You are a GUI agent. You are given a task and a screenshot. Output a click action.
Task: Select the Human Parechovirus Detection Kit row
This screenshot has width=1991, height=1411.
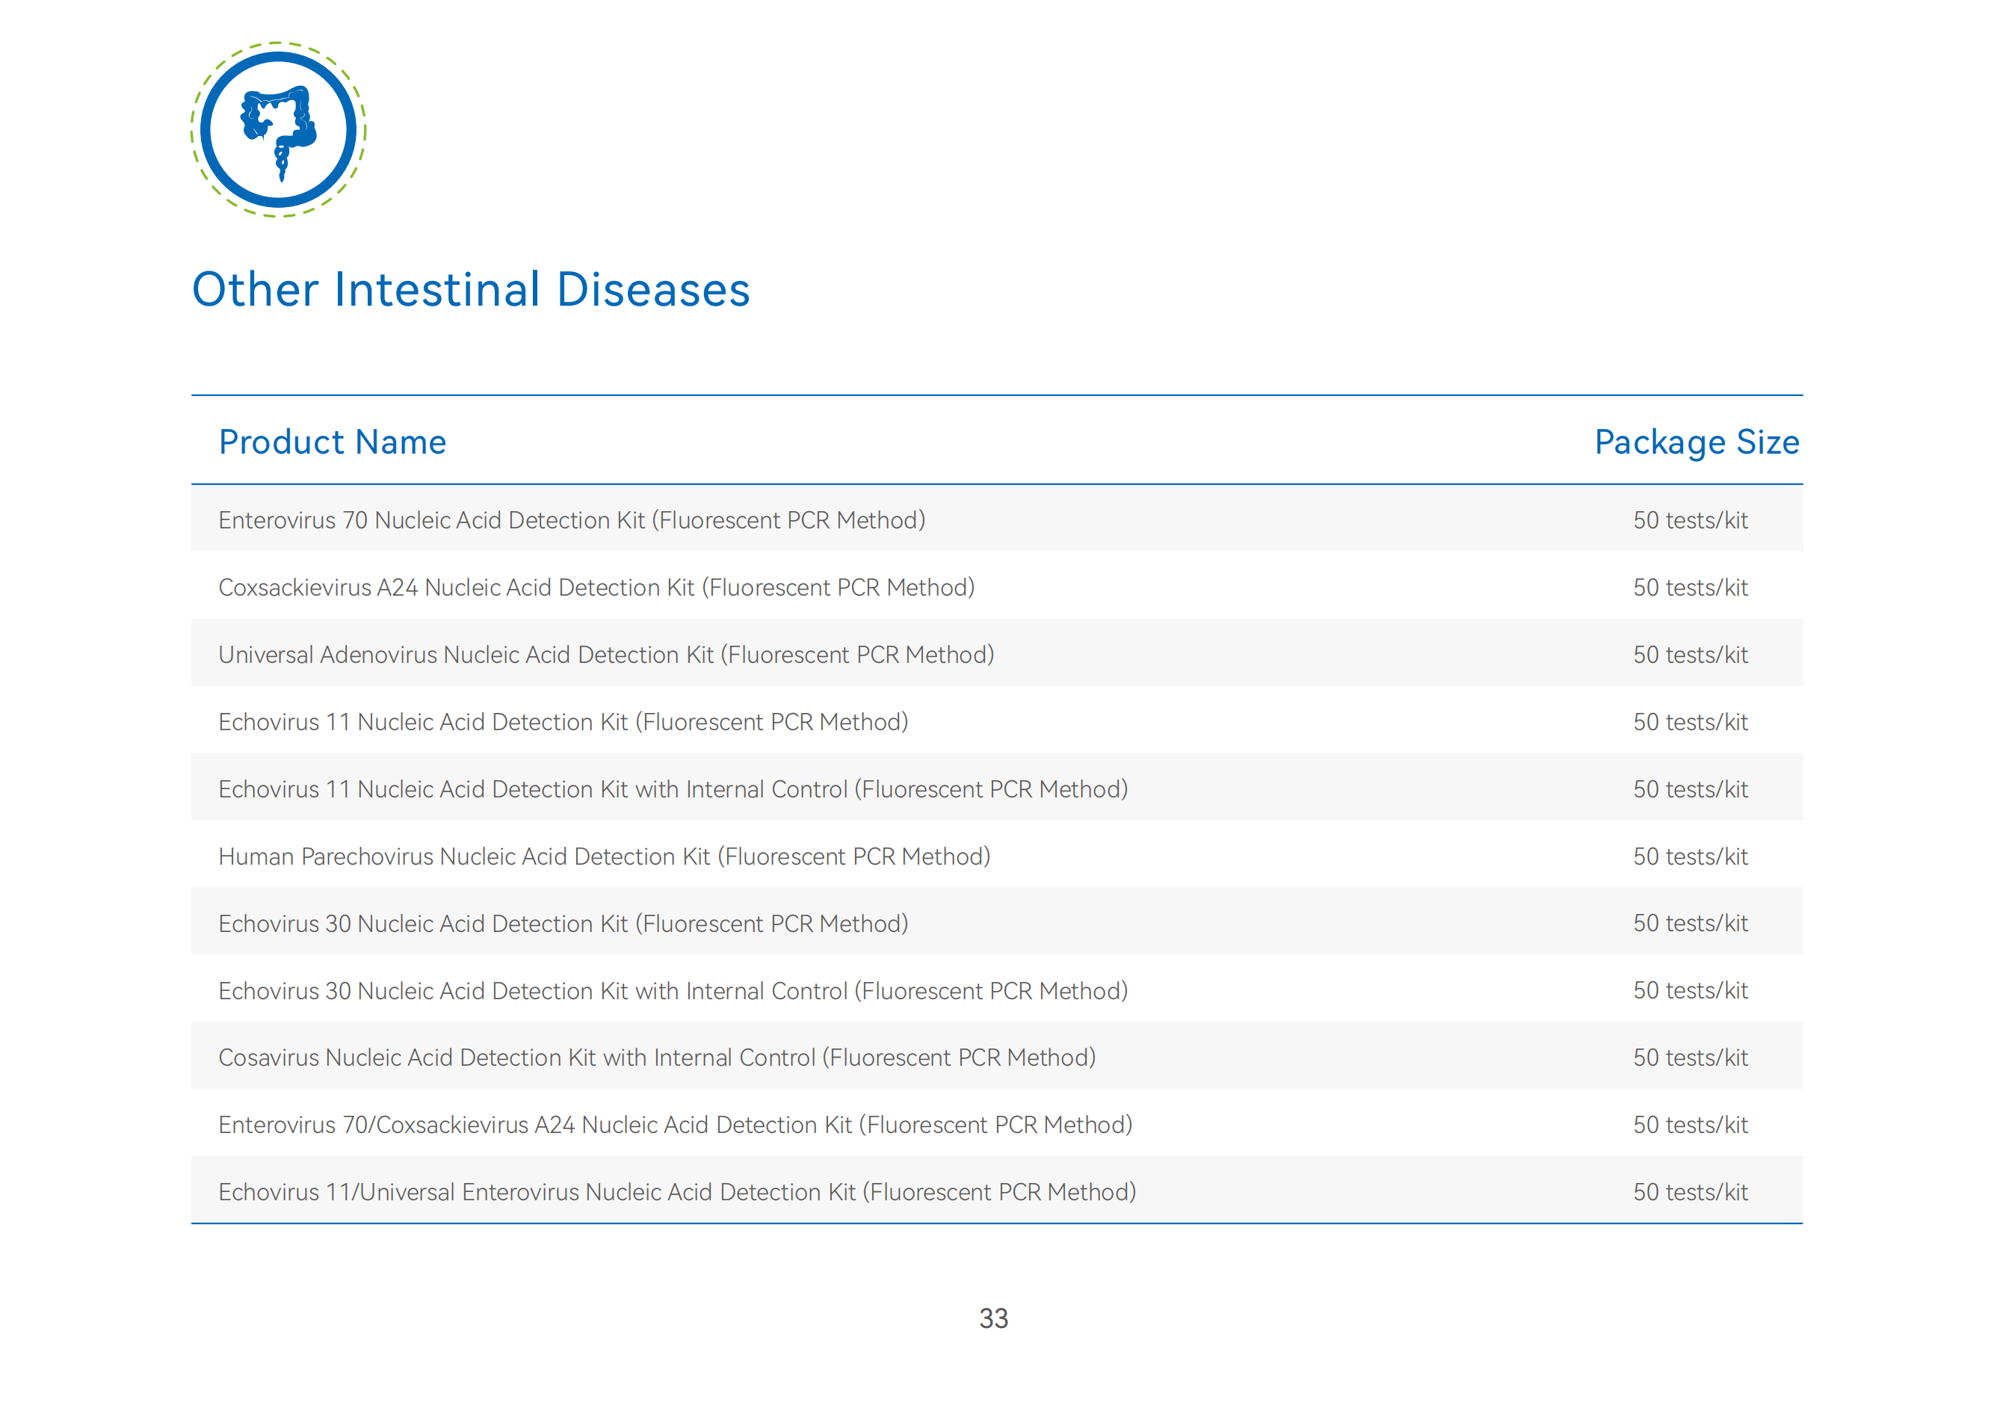click(996, 856)
